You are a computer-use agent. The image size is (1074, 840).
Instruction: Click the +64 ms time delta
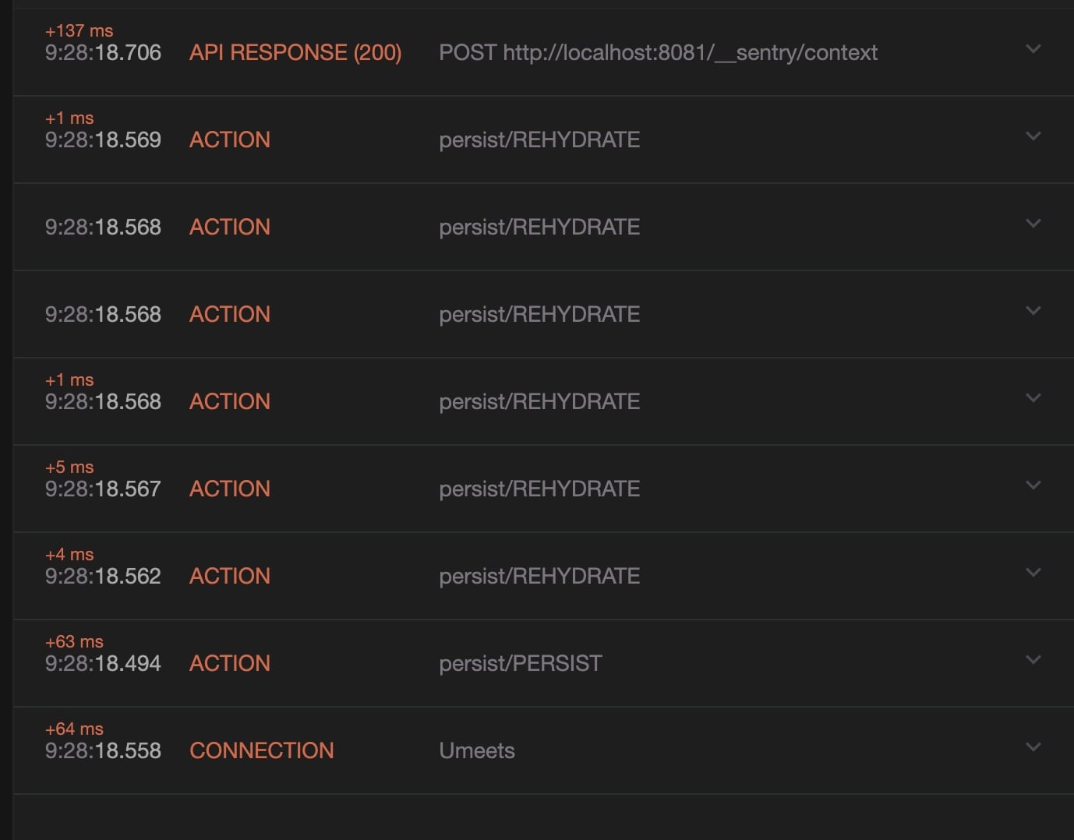click(74, 729)
